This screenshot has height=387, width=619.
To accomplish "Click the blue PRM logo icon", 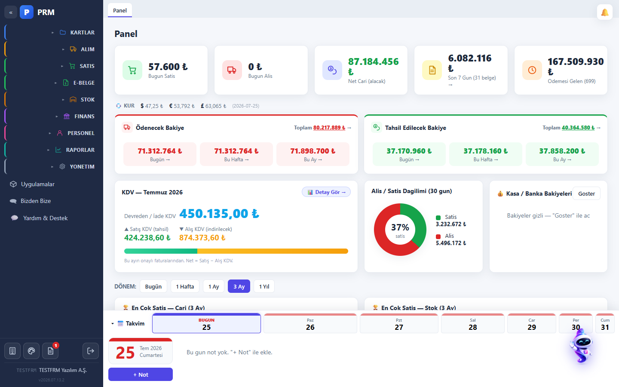I will click(27, 12).
